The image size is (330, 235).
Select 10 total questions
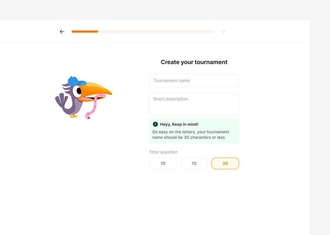pos(163,163)
